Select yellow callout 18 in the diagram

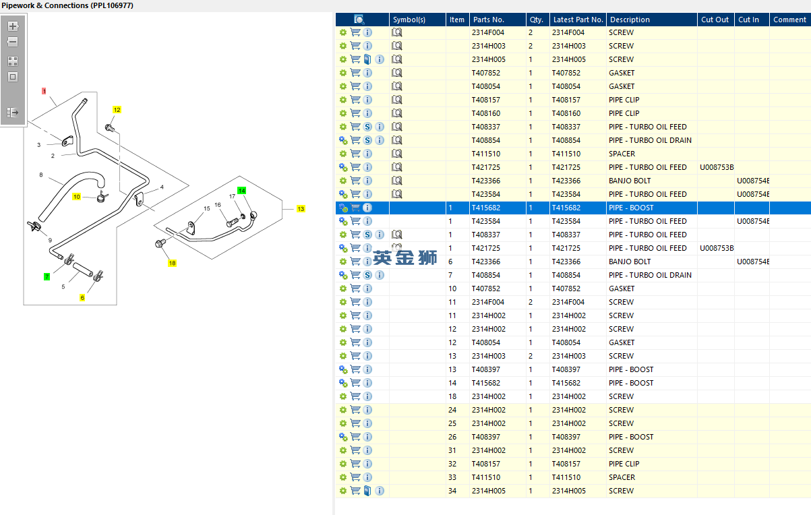172,263
